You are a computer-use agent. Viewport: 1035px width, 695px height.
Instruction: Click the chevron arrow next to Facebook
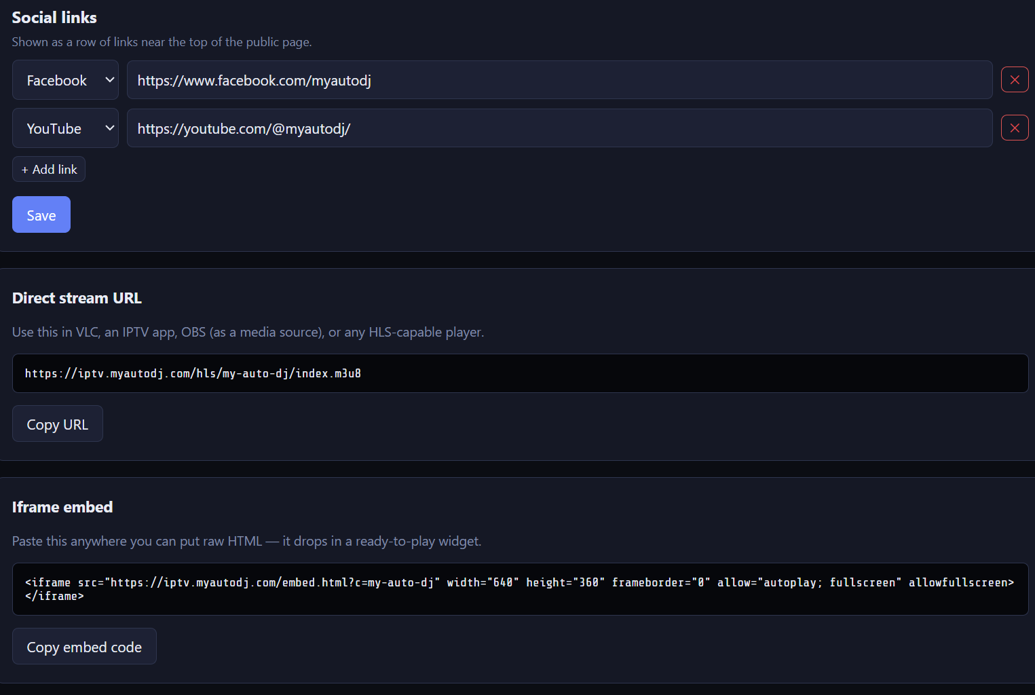(109, 80)
